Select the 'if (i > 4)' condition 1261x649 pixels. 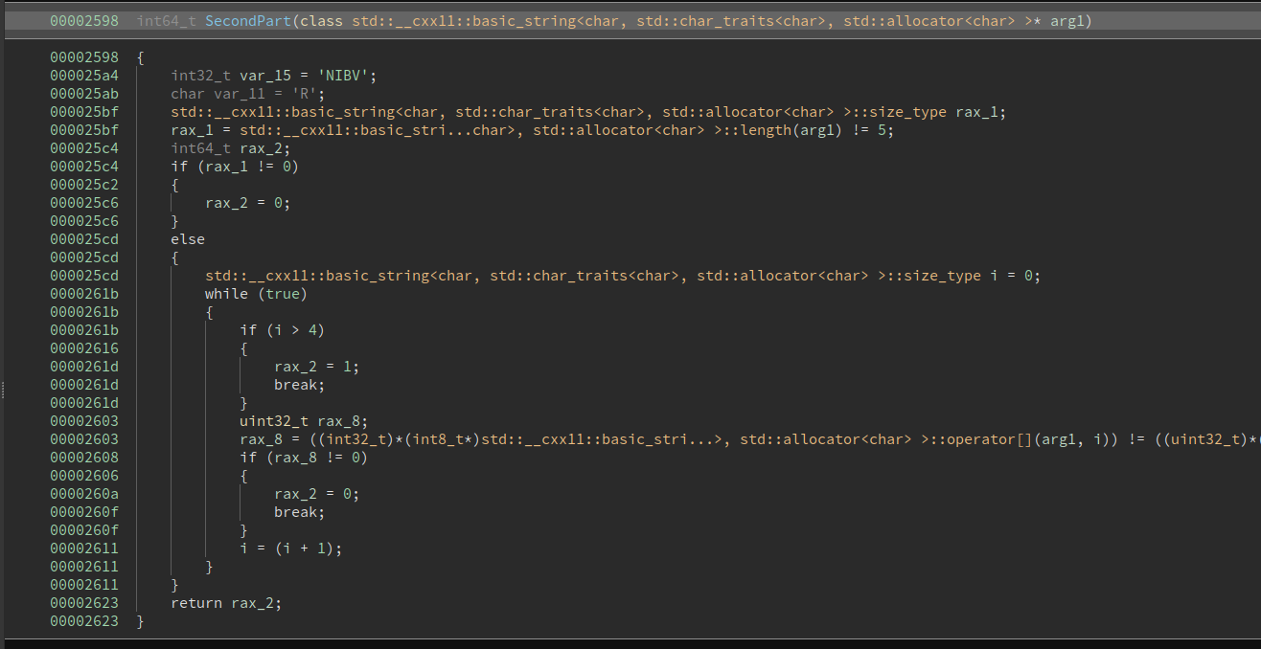tap(283, 330)
